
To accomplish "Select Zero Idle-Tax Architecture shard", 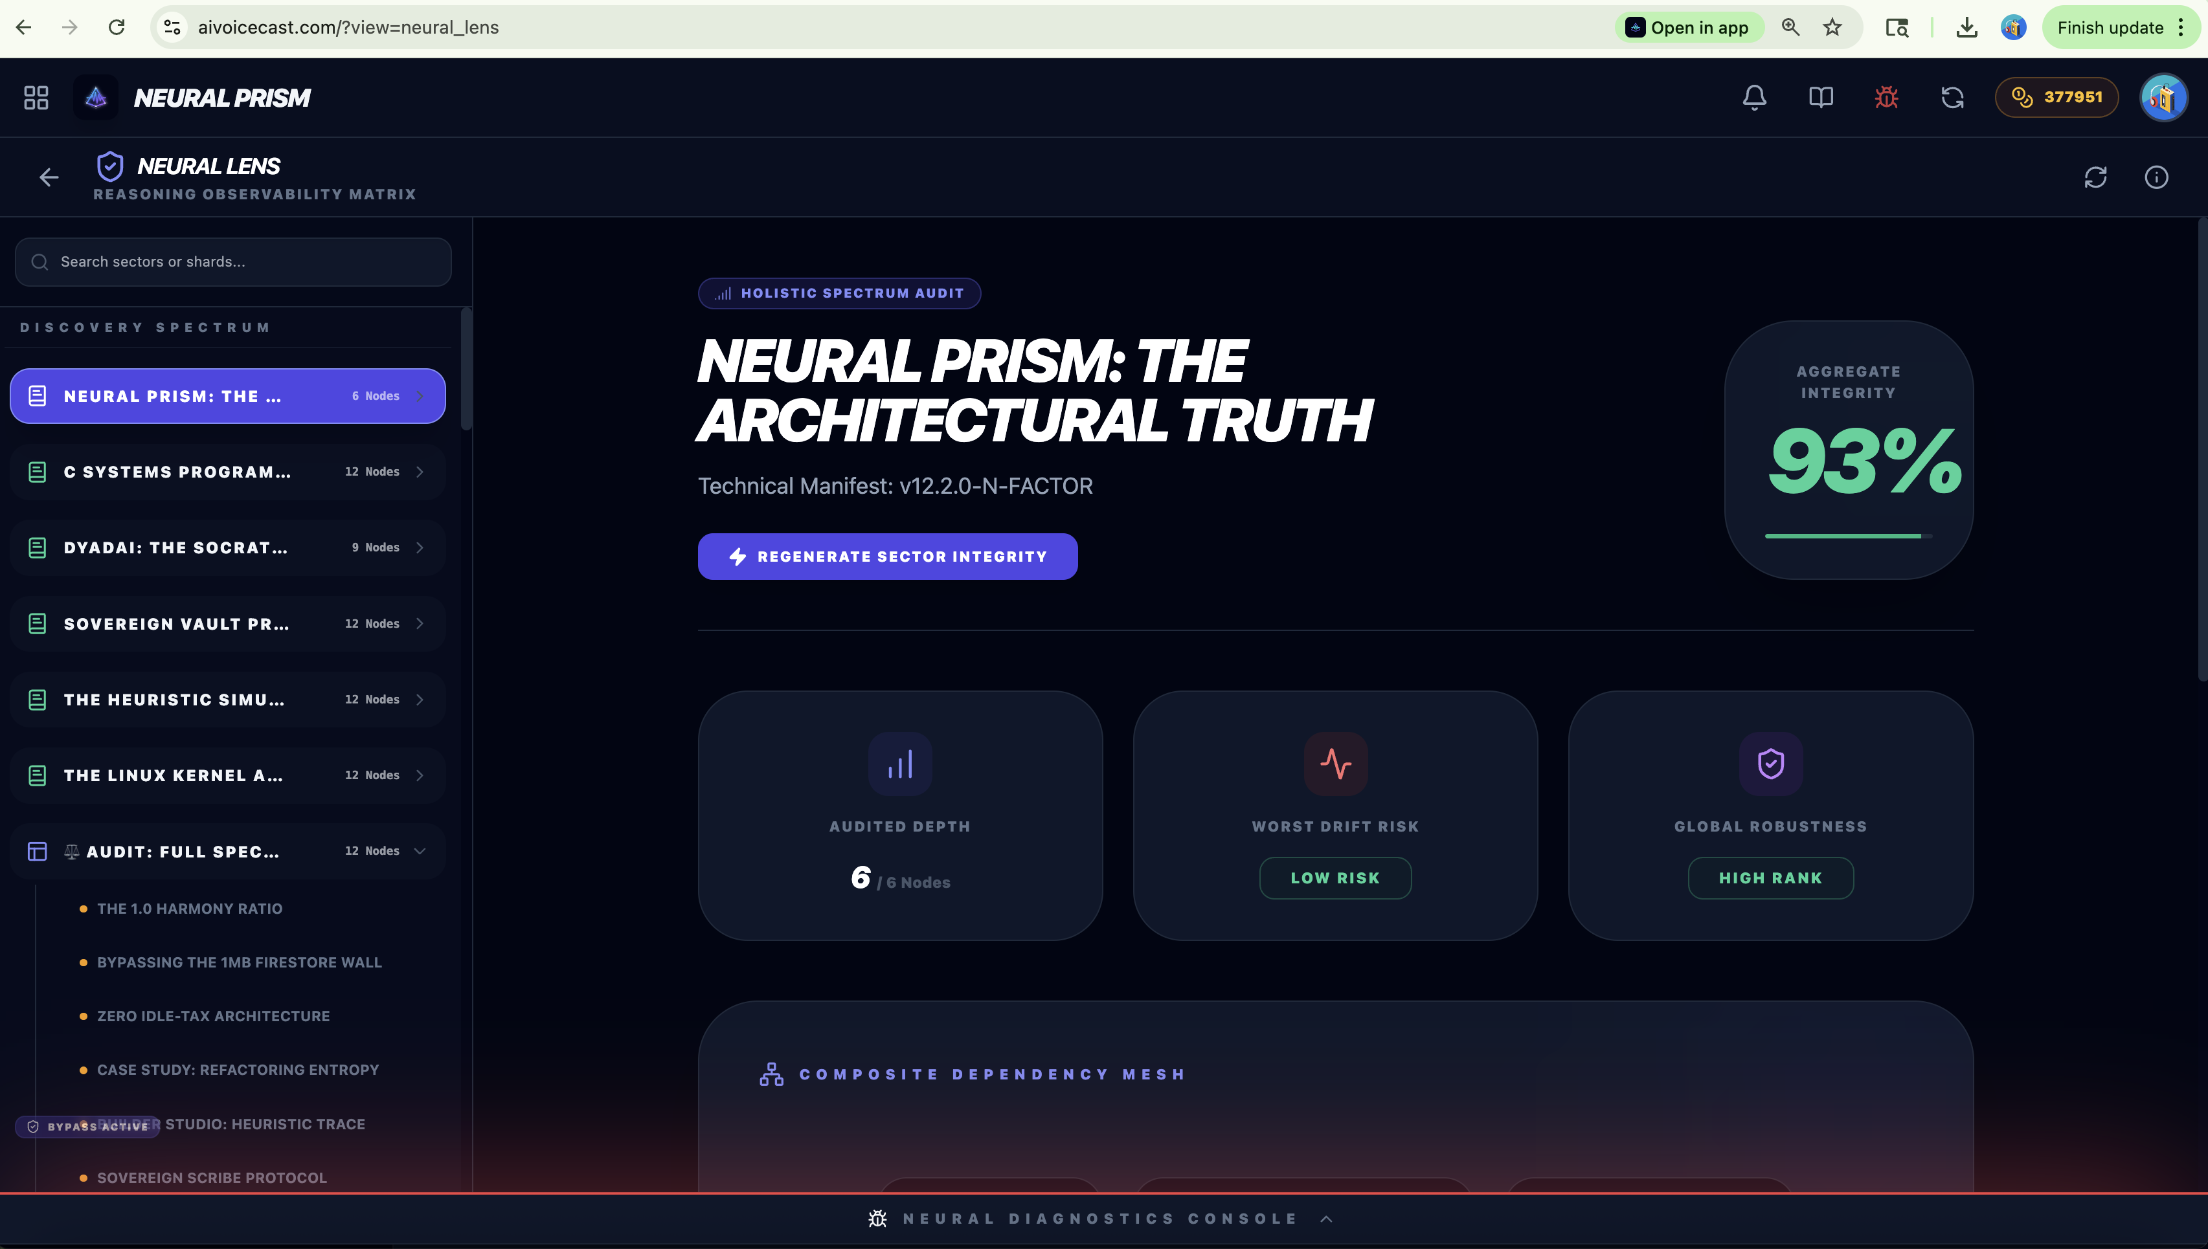I will click(213, 1017).
